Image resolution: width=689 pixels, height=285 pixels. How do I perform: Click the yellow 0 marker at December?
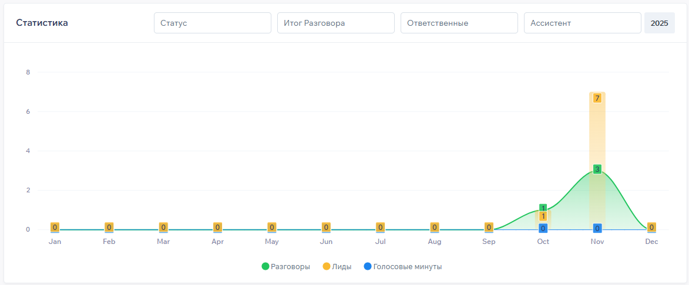point(651,227)
